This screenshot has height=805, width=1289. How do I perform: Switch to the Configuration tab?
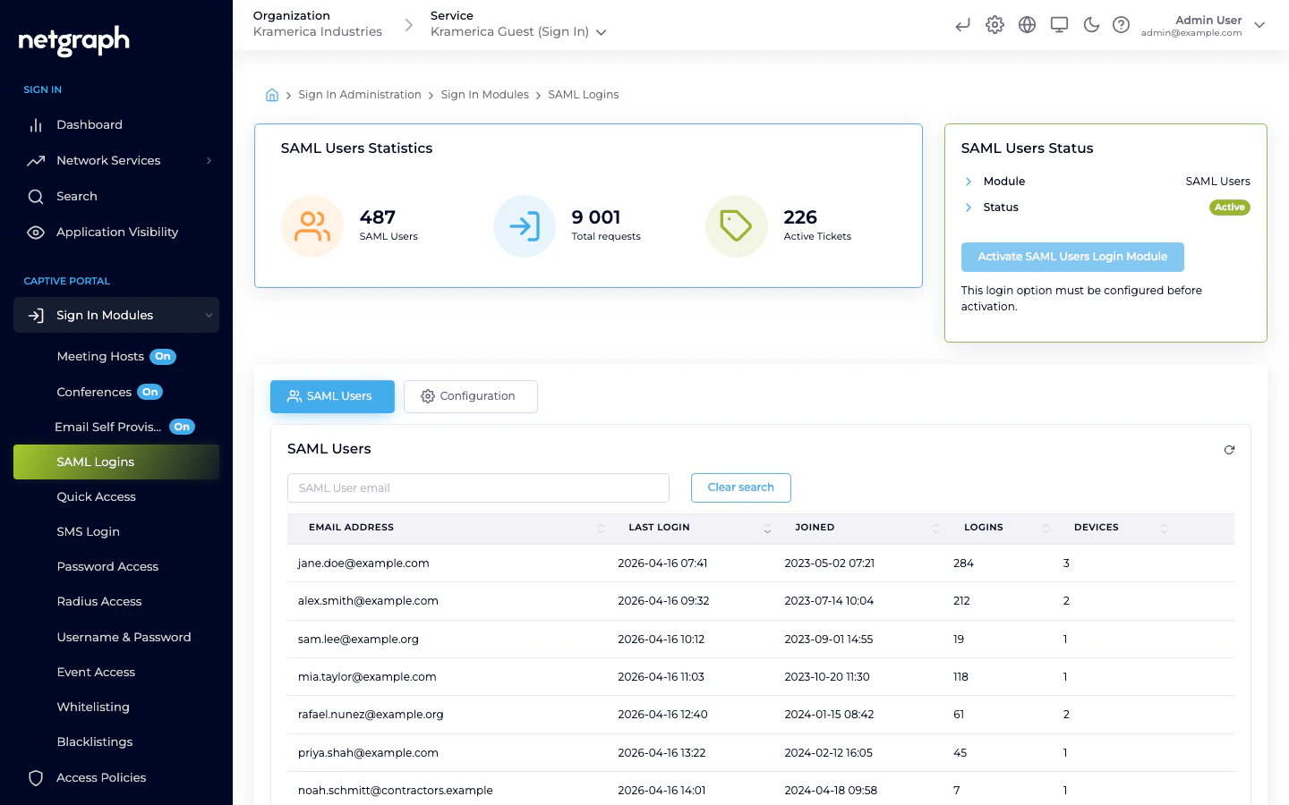(470, 396)
